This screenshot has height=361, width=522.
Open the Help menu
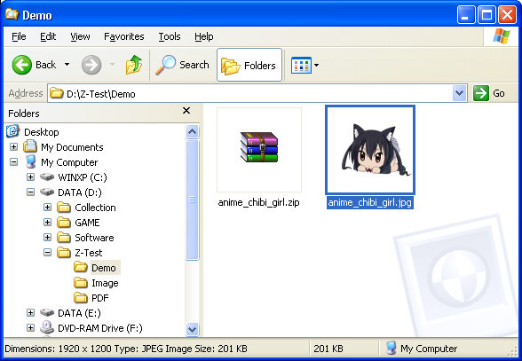click(x=204, y=36)
